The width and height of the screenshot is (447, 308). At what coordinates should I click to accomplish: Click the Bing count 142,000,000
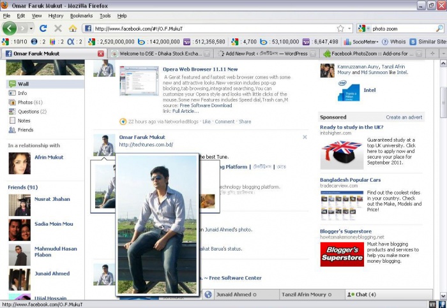(x=158, y=42)
